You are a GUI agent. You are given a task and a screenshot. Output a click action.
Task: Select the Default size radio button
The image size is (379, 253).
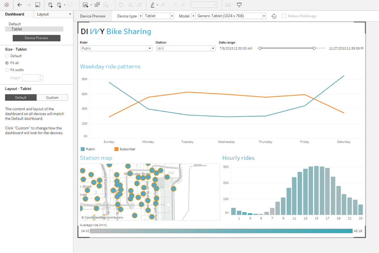(x=7, y=56)
